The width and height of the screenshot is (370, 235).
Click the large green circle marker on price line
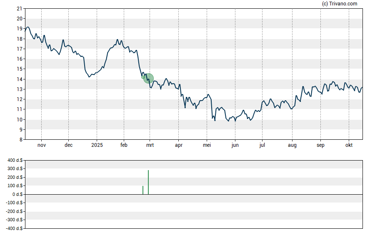(149, 78)
